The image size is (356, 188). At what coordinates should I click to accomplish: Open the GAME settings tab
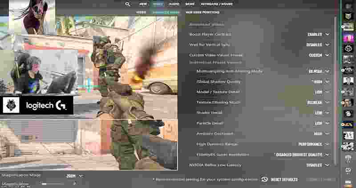coord(190,4)
